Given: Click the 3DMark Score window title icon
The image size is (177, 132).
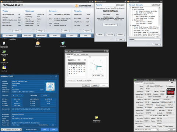Looking at the screenshot, I should [96, 1].
